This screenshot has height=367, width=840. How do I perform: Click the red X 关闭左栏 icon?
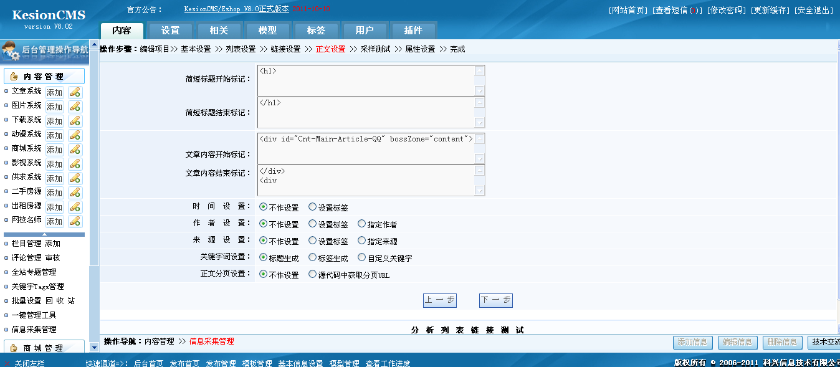[7, 363]
